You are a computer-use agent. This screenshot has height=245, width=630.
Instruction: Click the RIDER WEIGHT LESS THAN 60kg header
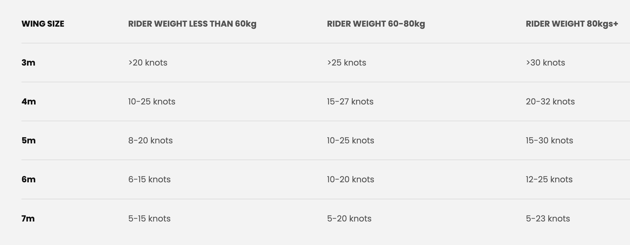[x=192, y=24]
